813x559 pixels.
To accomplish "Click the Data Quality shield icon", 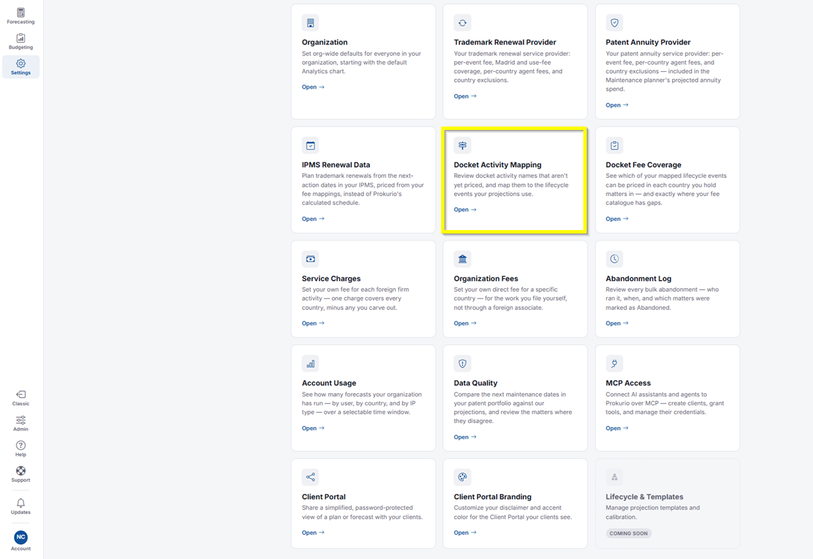I will click(x=462, y=363).
